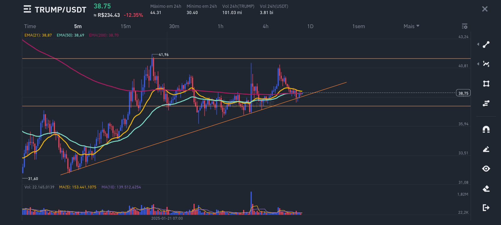
Task: Click the Vol 24h(TRUMP) value 101.03 mi
Action: click(232, 13)
